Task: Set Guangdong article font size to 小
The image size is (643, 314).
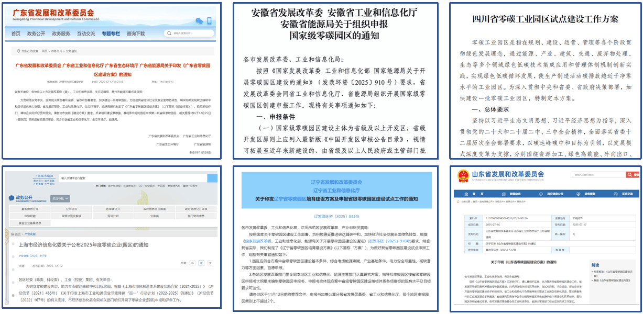Action: click(172, 82)
